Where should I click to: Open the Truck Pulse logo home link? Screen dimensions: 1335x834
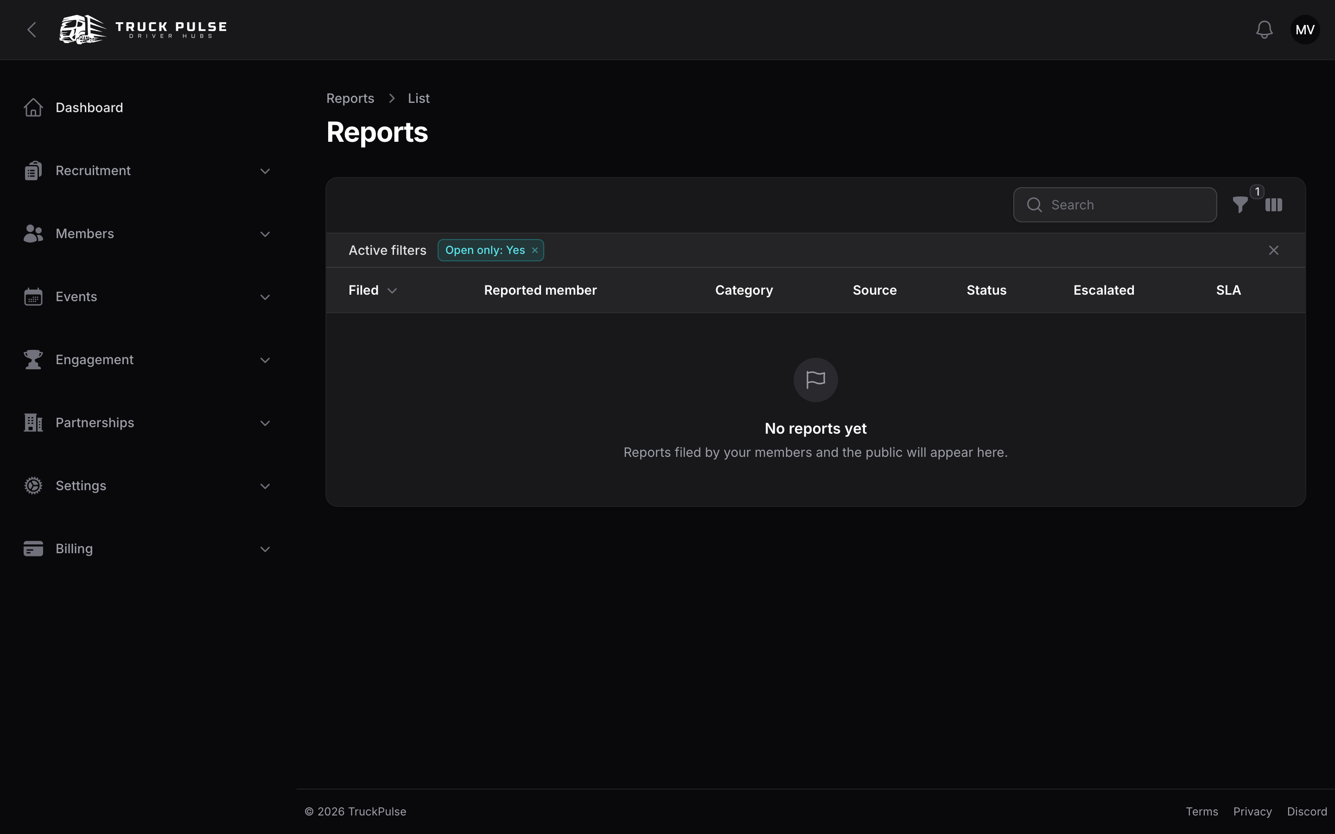click(143, 30)
